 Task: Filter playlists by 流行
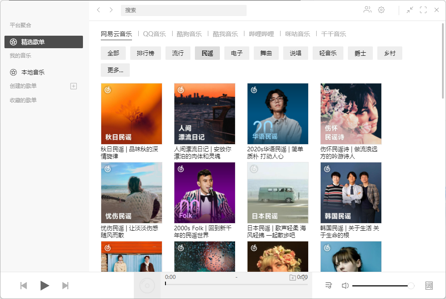tap(178, 53)
